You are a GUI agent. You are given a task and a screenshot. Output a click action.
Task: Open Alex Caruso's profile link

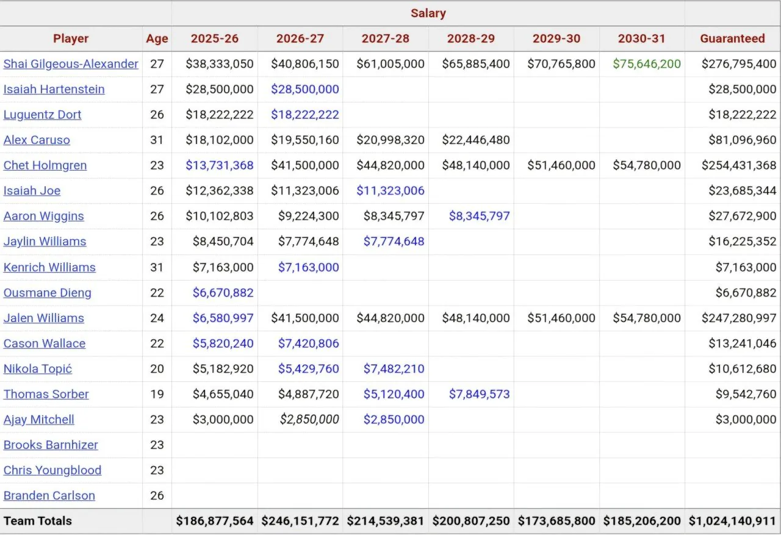coord(37,140)
